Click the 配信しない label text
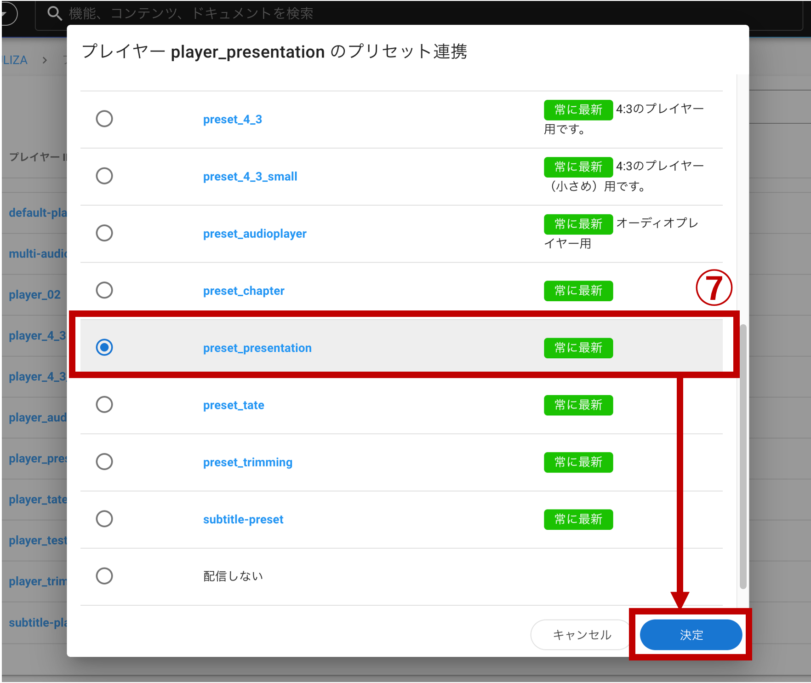Image resolution: width=811 pixels, height=683 pixels. pyautogui.click(x=233, y=576)
